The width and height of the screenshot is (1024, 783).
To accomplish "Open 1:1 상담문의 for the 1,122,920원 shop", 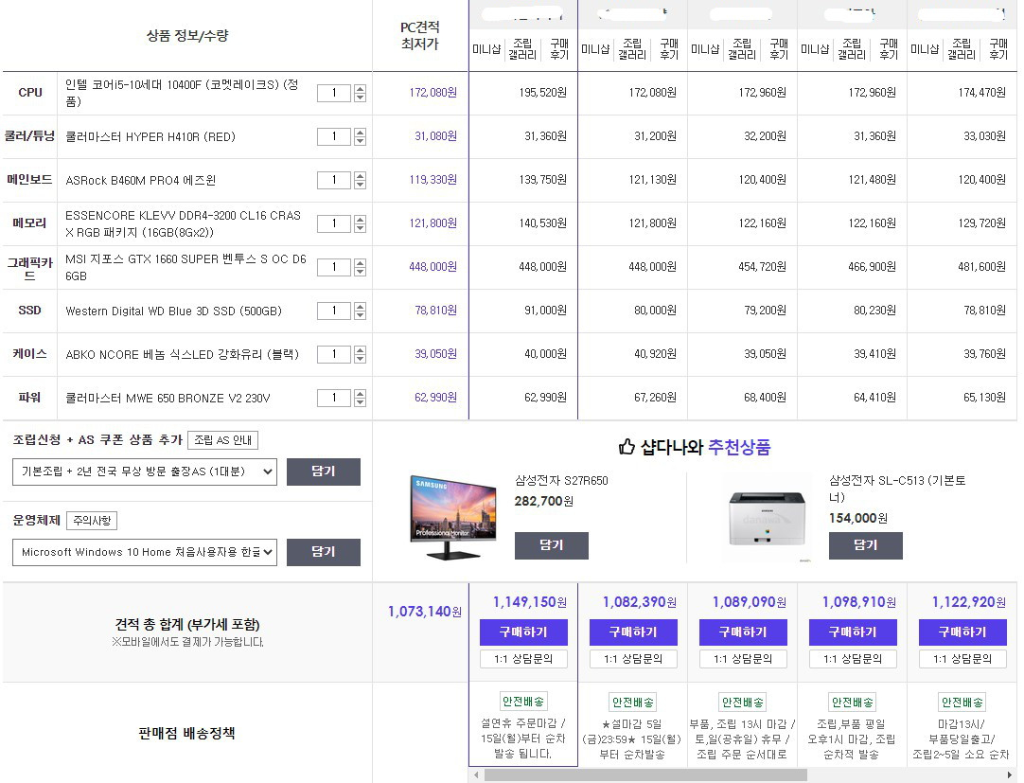I will click(962, 659).
